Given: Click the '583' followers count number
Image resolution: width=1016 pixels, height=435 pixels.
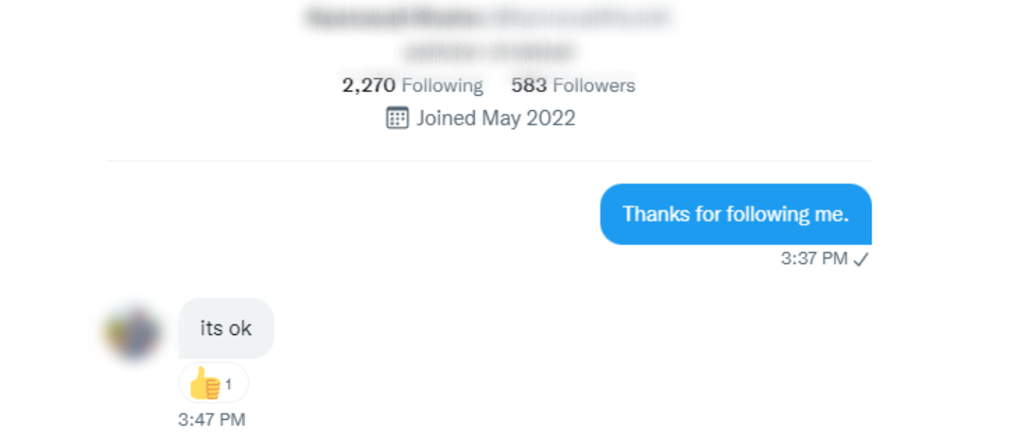Looking at the screenshot, I should tap(529, 86).
